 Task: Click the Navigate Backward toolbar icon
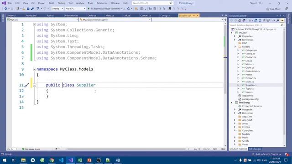pyautogui.click(x=6, y=9)
